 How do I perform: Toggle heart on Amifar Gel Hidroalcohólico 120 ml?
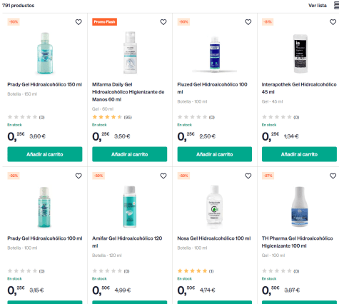(x=163, y=176)
